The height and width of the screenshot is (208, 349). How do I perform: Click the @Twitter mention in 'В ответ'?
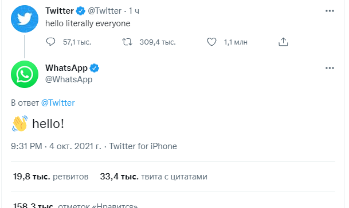(x=58, y=103)
